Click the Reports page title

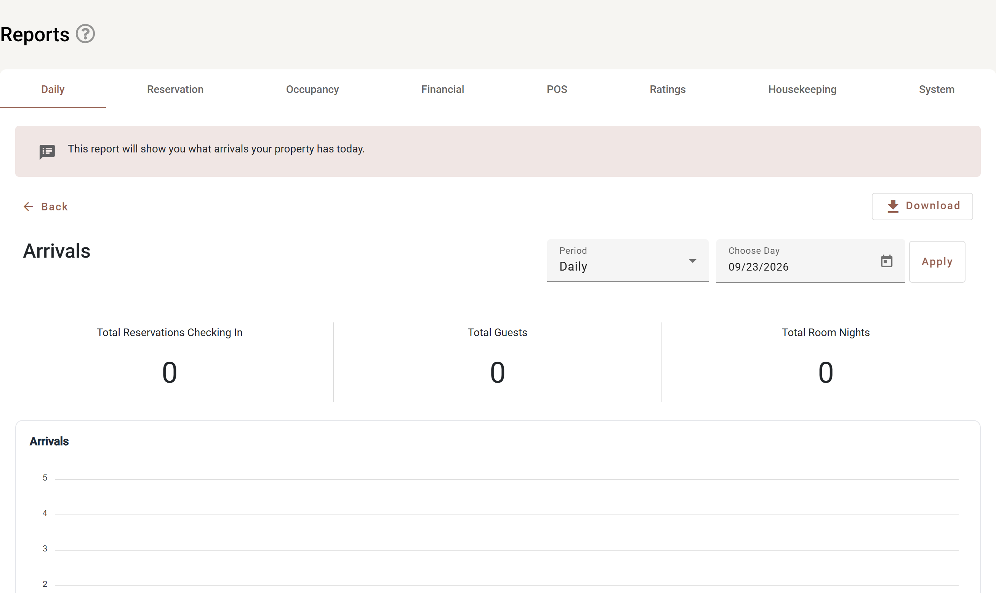tap(35, 34)
